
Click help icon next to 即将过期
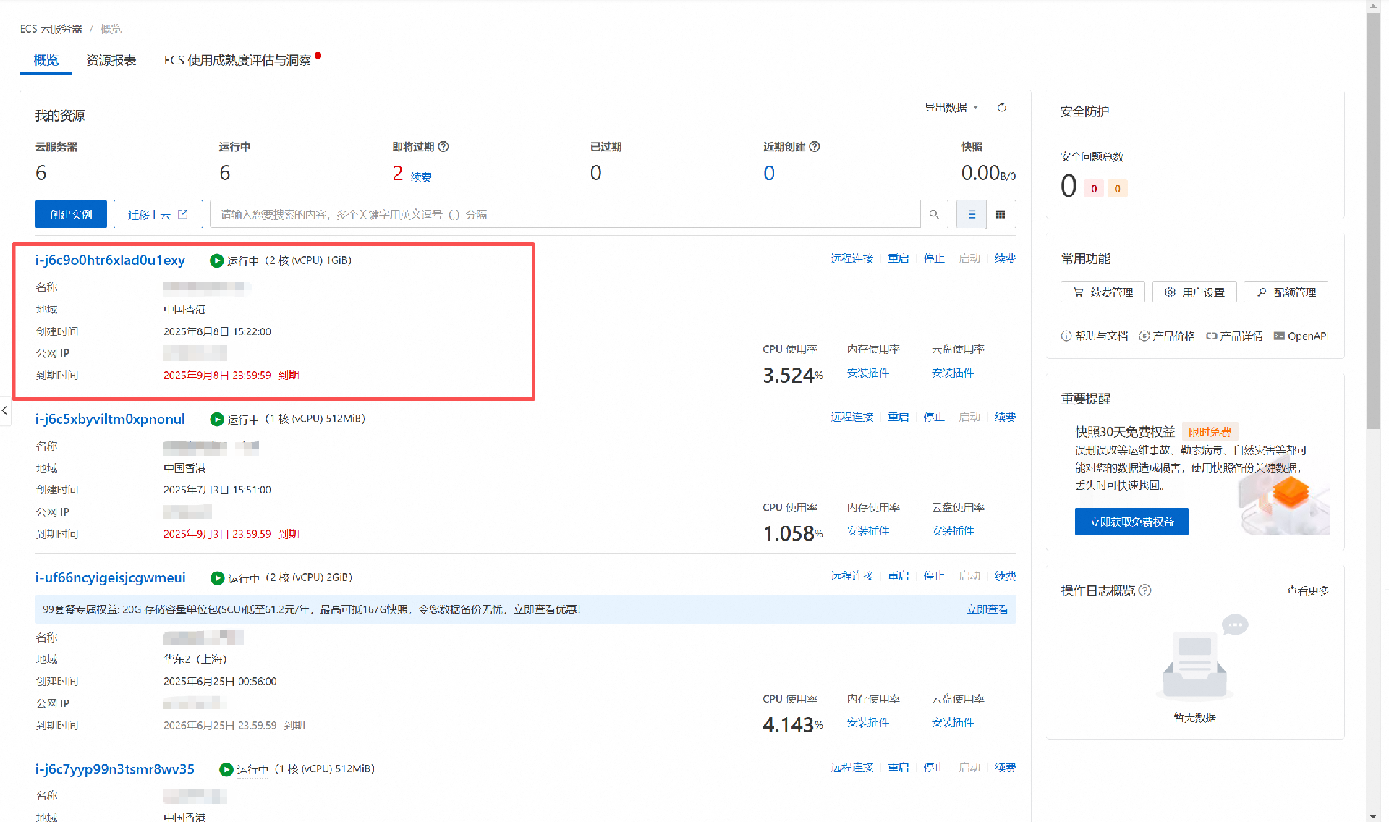point(443,147)
